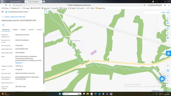Open the РТС-тендер bookmark

25,8
